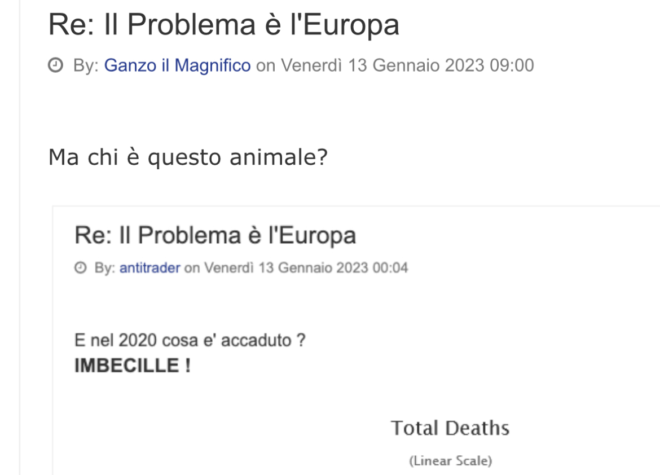Screen dimensions: 660x475
Task: Click the date Venerdì 13 Gennaio 2023 09:00
Action: coord(407,65)
